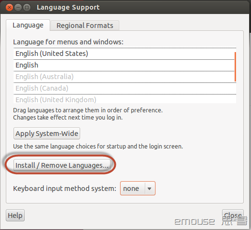This screenshot has height=230, width=251.
Task: Click the Close button at bottom right
Action: (233, 216)
